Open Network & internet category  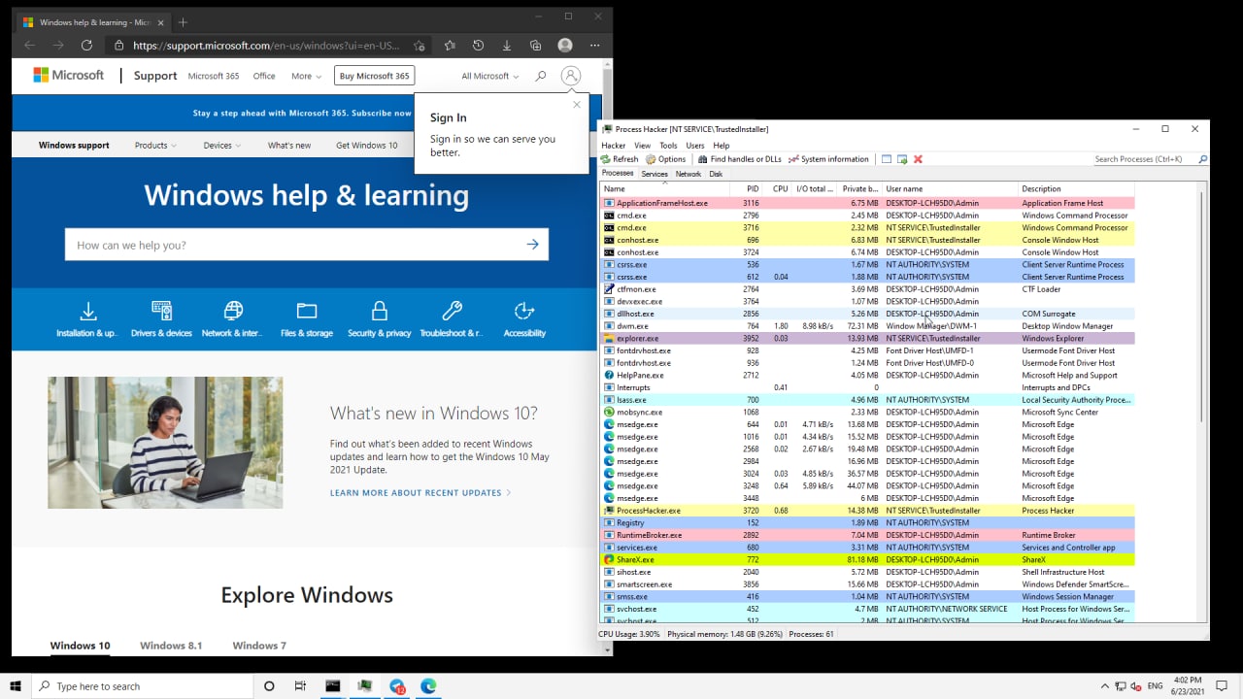233,319
